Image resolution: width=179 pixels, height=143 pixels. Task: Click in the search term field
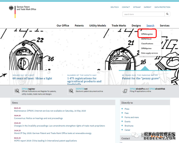[143, 14]
